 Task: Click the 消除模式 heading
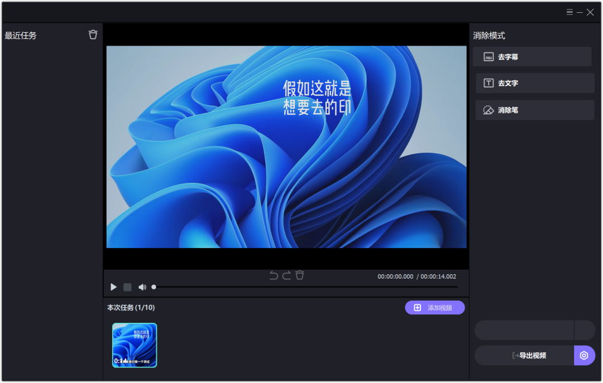point(489,36)
